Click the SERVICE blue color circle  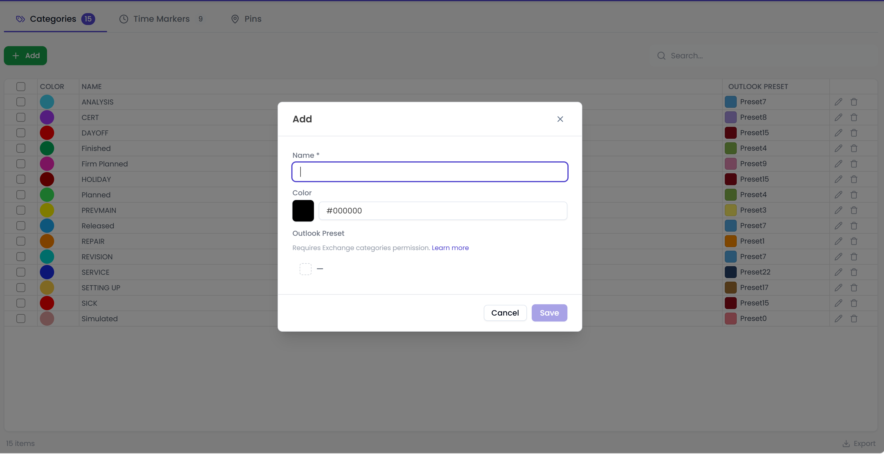tap(47, 272)
